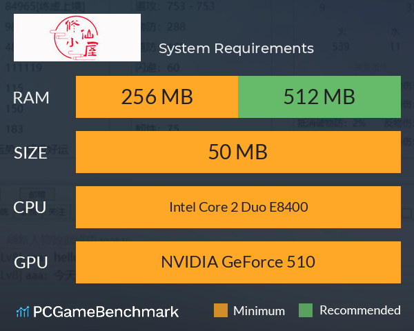
Task: Click the NVIDIA GeForce 510 bar
Action: (x=238, y=262)
